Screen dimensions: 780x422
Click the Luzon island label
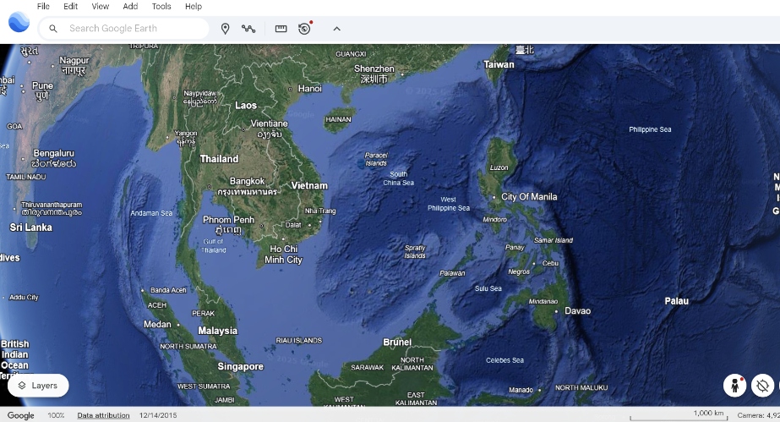pos(499,167)
